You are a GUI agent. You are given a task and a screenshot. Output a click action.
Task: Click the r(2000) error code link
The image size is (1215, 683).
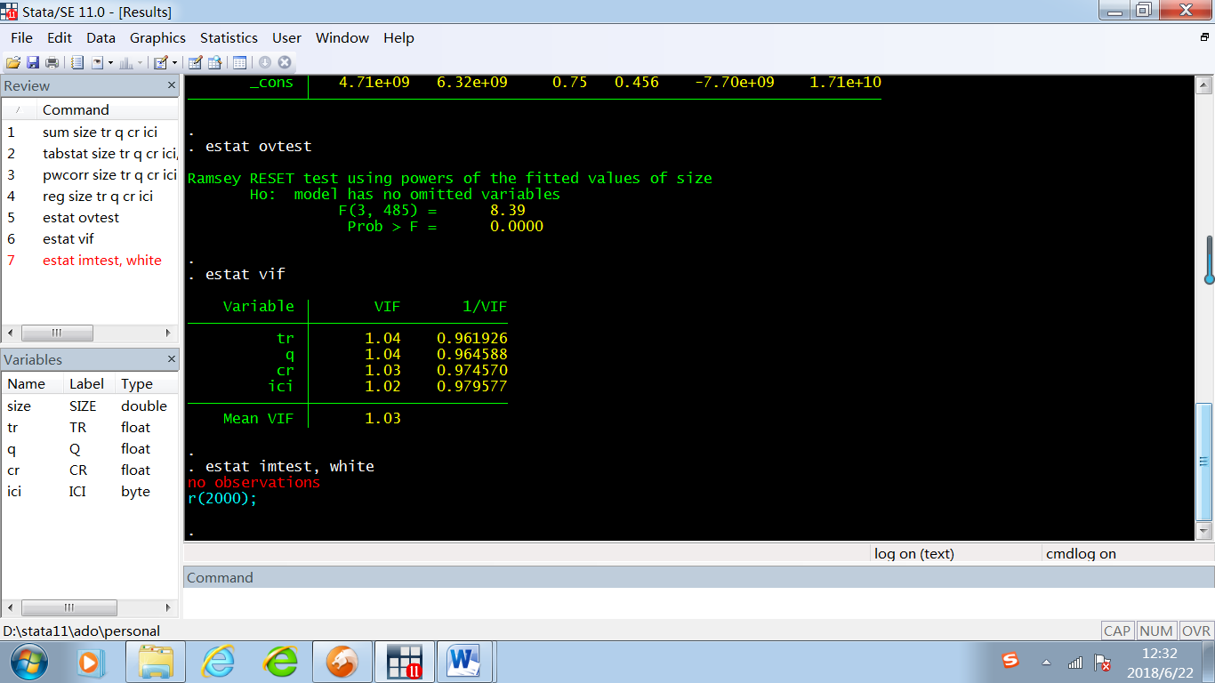pyautogui.click(x=221, y=498)
